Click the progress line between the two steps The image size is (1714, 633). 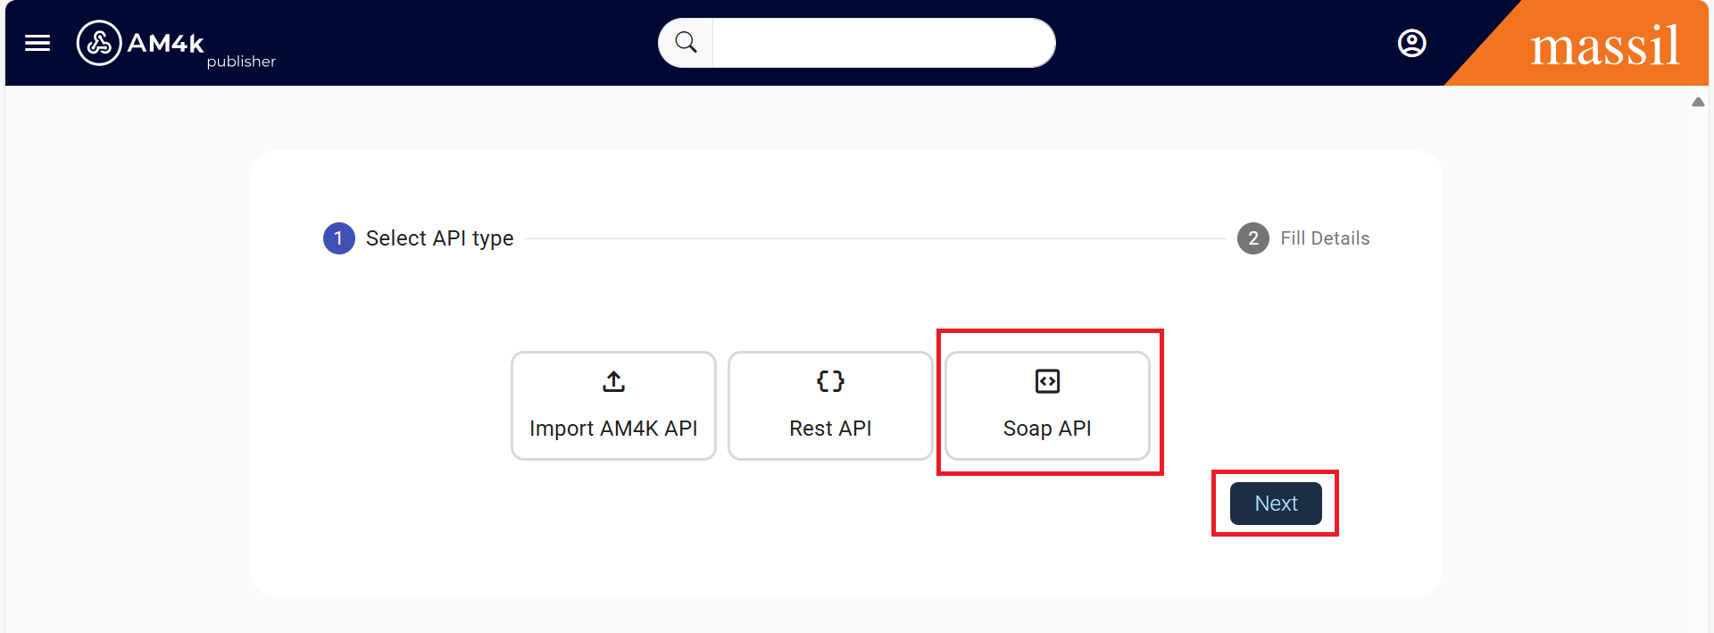[884, 238]
